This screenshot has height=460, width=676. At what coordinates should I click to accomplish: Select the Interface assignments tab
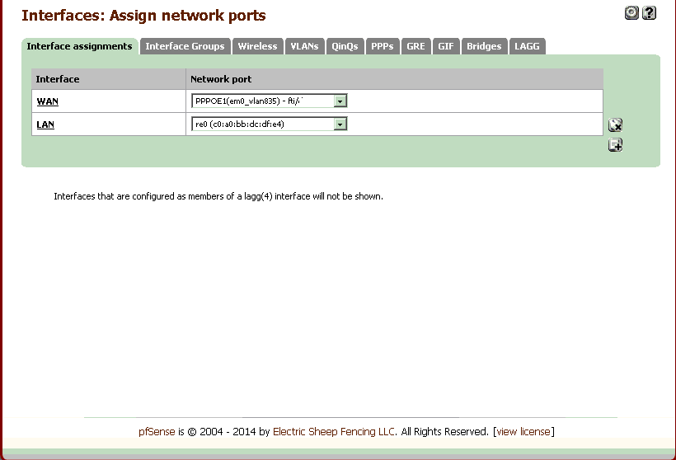[79, 47]
